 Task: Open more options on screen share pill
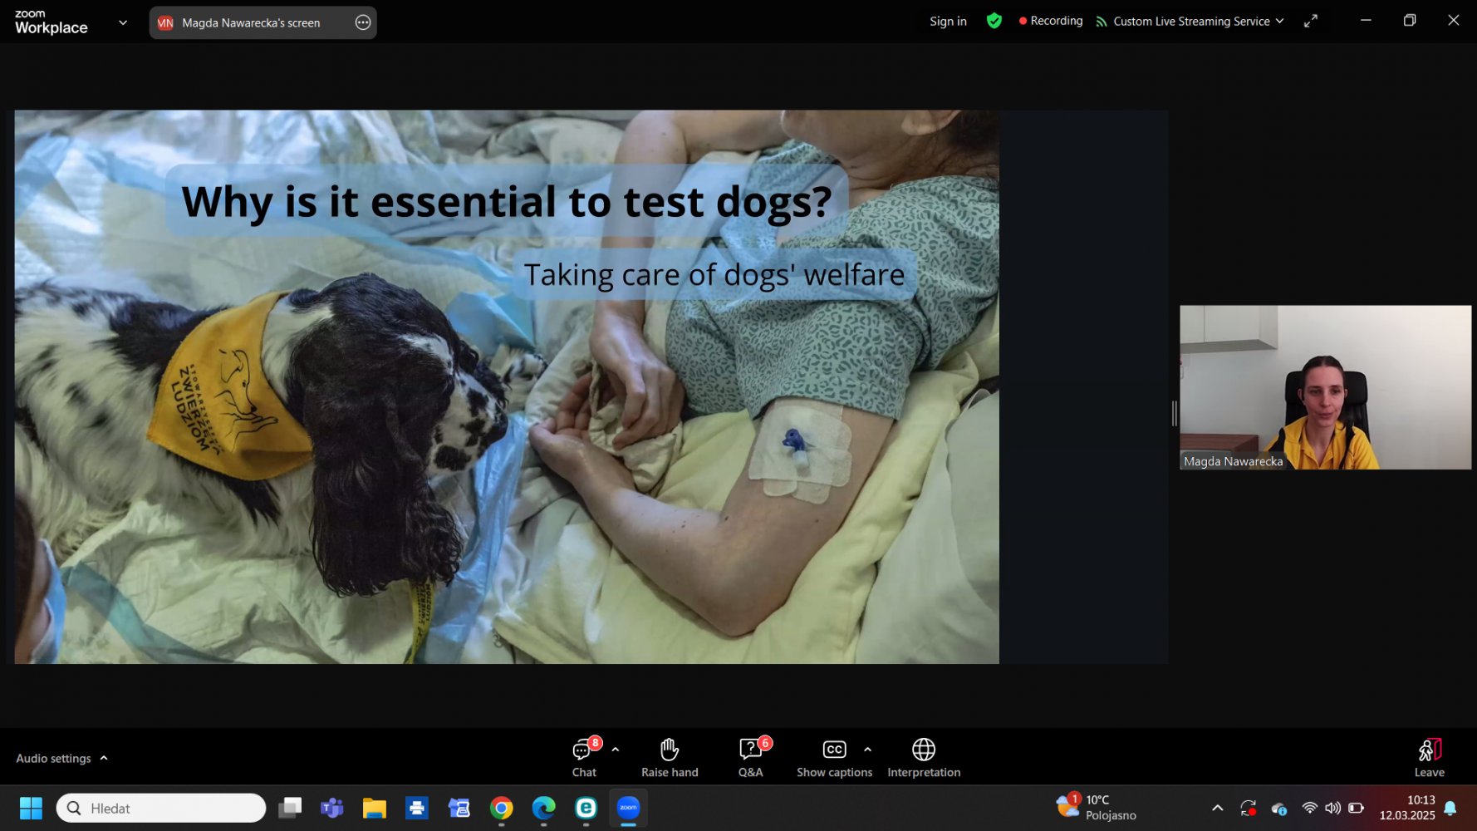coord(363,22)
